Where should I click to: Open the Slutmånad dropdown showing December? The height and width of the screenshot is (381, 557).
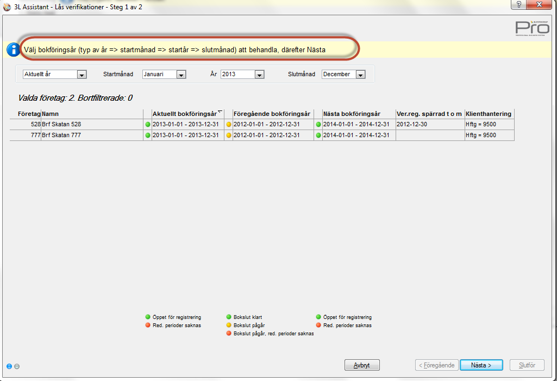[x=361, y=75]
